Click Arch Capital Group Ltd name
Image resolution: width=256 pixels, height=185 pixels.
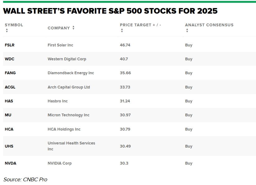click(69, 87)
